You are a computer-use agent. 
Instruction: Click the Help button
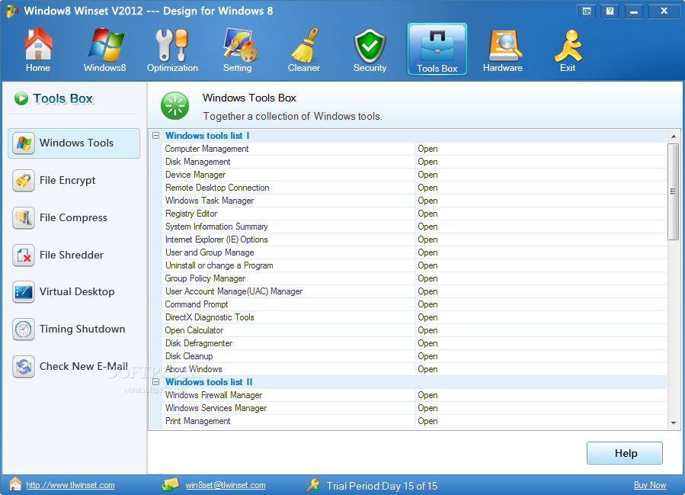click(624, 453)
